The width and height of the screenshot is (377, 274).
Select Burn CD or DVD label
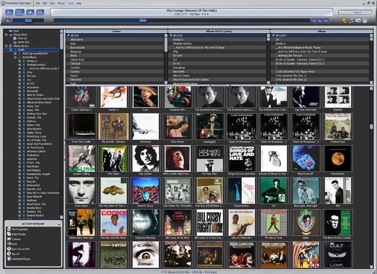pyautogui.click(x=21, y=249)
